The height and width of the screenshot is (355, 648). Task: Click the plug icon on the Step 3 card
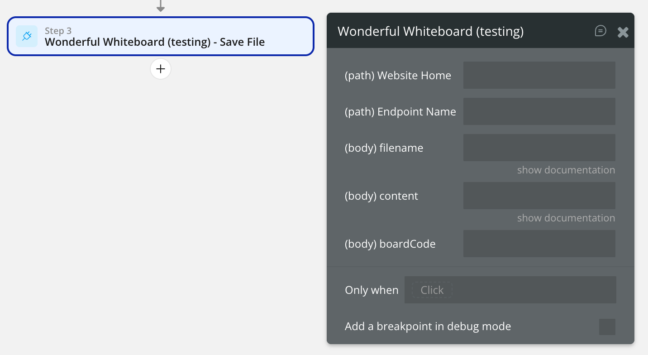click(x=27, y=36)
